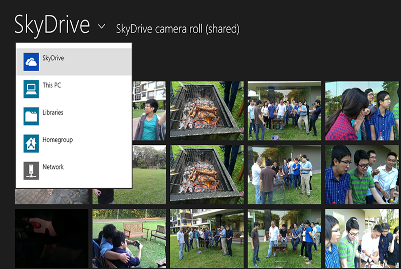The width and height of the screenshot is (401, 269).
Task: Choose the SkyDrive label in the location list
Action: (53, 58)
